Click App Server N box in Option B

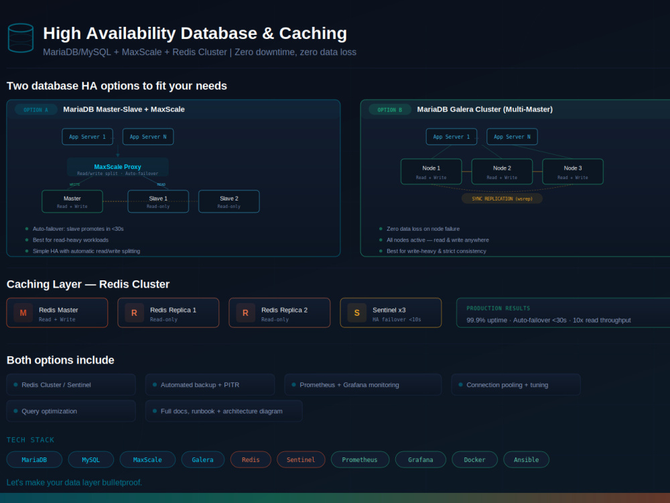[x=512, y=136]
